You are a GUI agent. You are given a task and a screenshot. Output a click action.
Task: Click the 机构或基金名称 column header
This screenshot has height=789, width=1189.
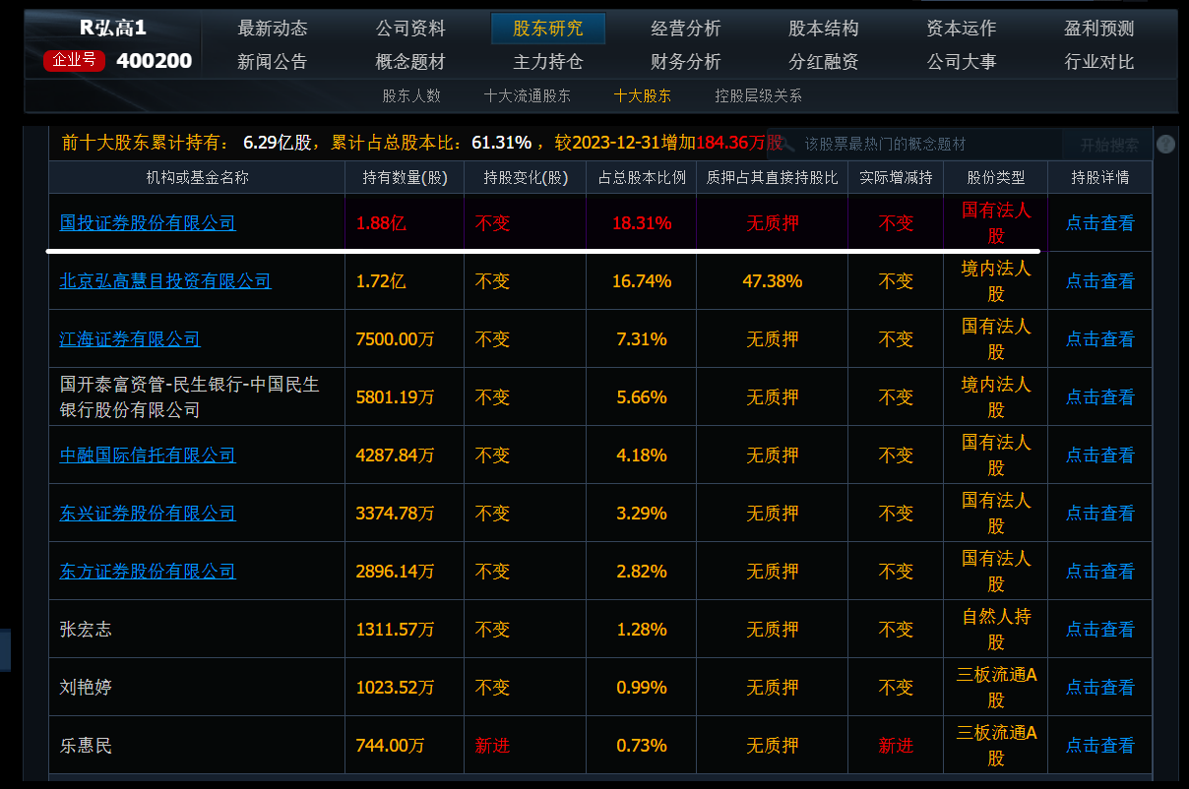tap(197, 178)
